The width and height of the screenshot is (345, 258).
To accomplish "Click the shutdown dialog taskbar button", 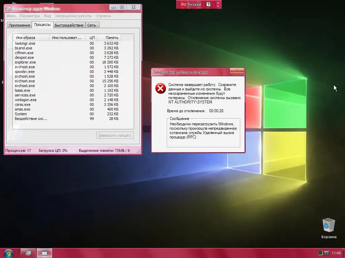I will pos(44,253).
